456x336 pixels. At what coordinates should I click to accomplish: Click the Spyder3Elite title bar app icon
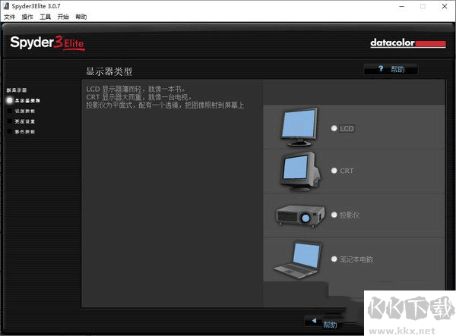point(6,6)
